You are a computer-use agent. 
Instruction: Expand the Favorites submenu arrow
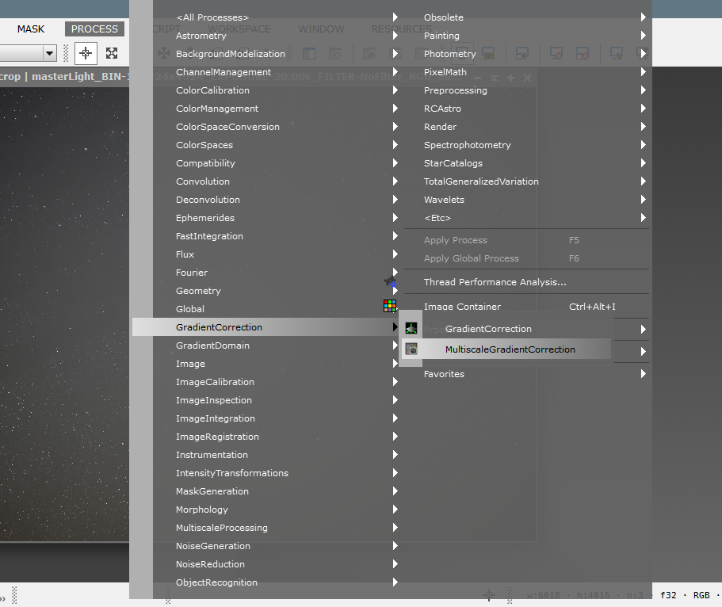pyautogui.click(x=643, y=374)
